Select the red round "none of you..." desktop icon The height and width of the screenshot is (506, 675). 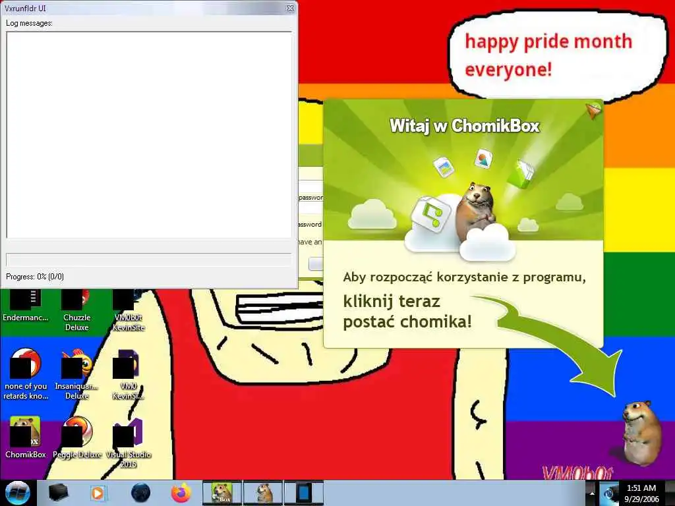click(26, 374)
